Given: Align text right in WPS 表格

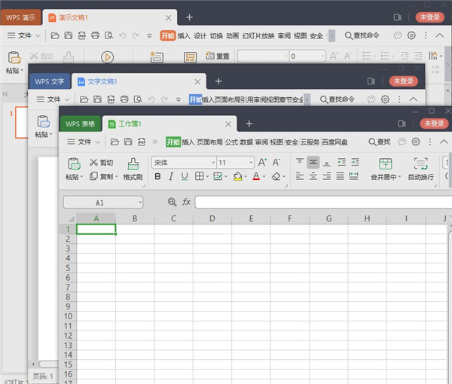Looking at the screenshot, I should point(327,176).
